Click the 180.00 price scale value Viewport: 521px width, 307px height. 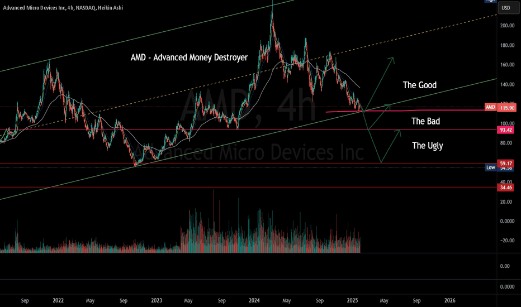point(507,45)
